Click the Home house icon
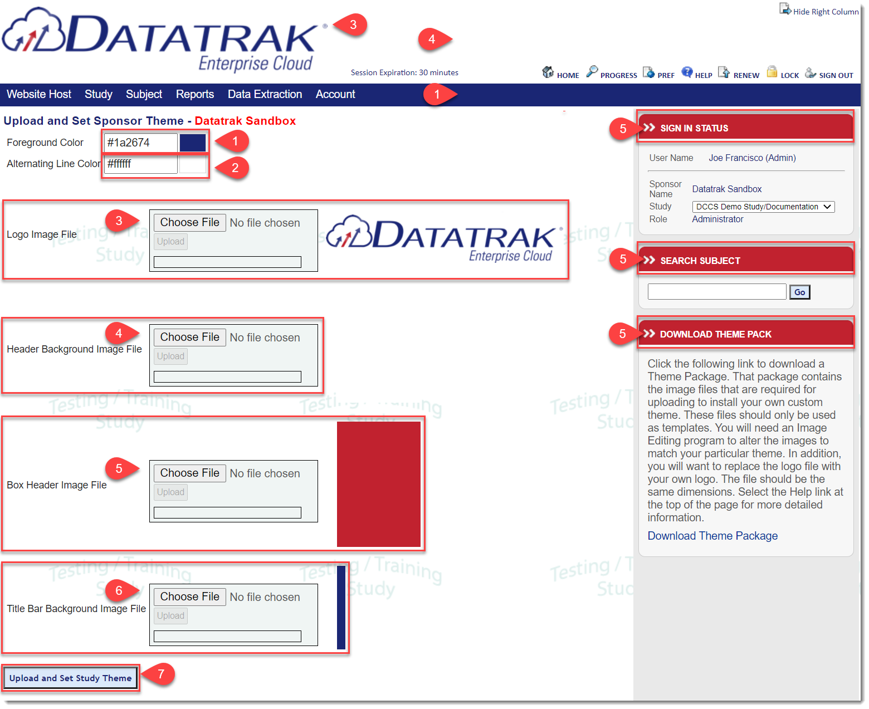The height and width of the screenshot is (709, 869). click(x=548, y=72)
